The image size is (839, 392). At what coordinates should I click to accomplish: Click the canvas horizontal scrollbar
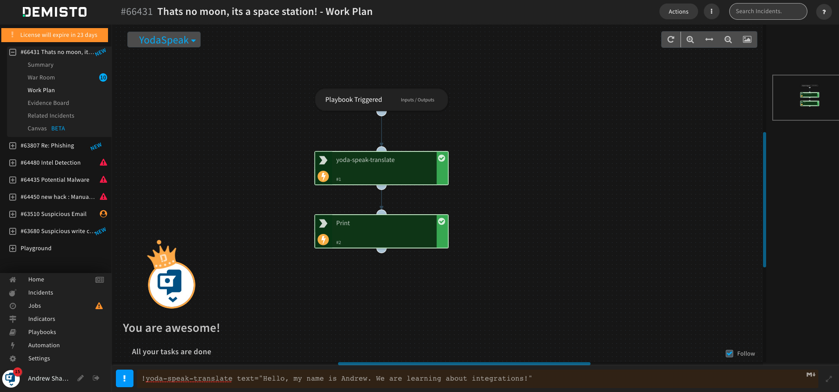pyautogui.click(x=464, y=363)
